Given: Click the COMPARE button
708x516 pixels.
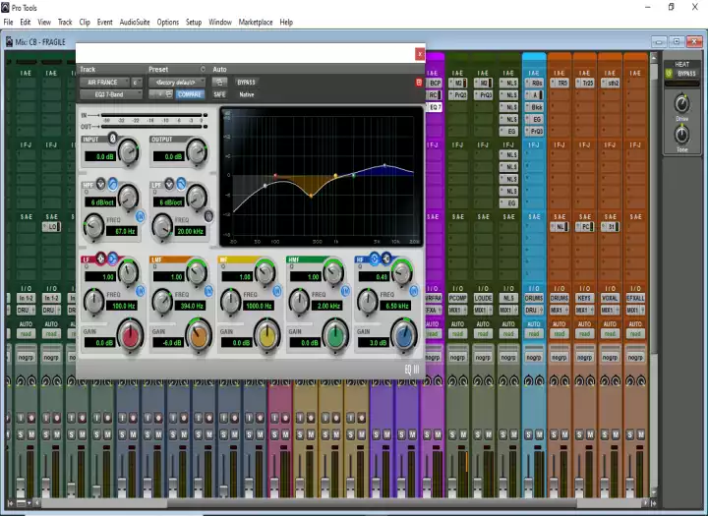Looking at the screenshot, I should click(x=190, y=94).
